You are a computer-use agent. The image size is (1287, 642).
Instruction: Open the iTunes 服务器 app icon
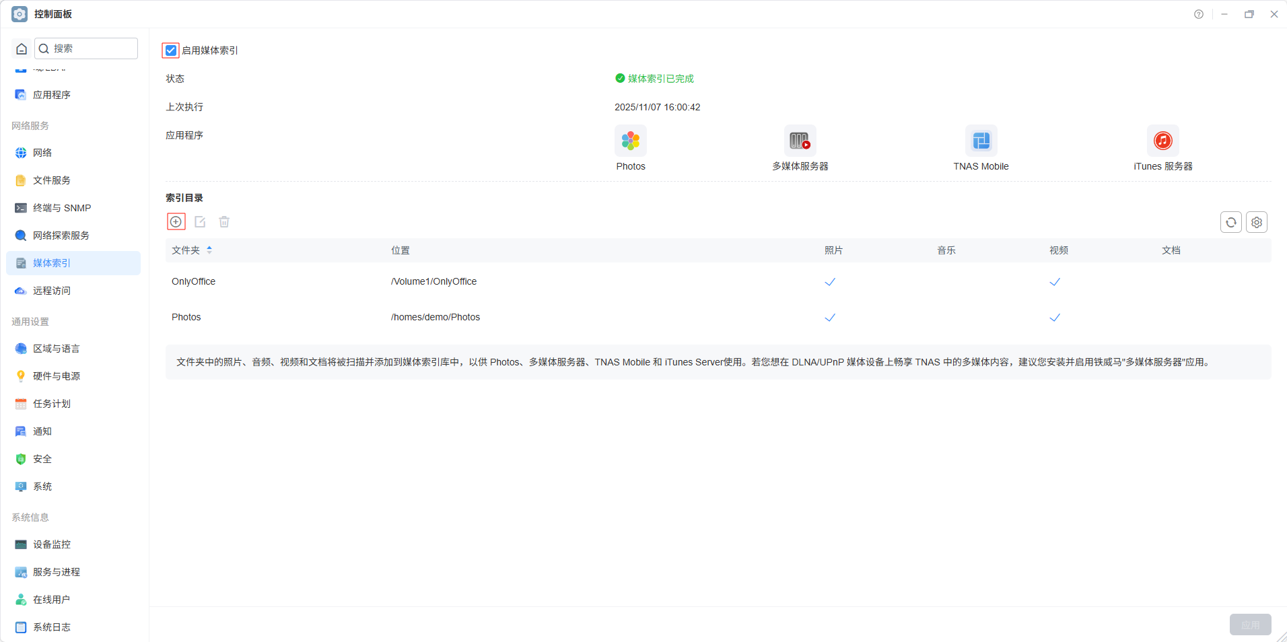tap(1163, 141)
